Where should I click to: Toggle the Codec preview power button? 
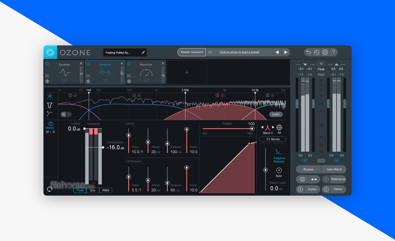pos(300,189)
